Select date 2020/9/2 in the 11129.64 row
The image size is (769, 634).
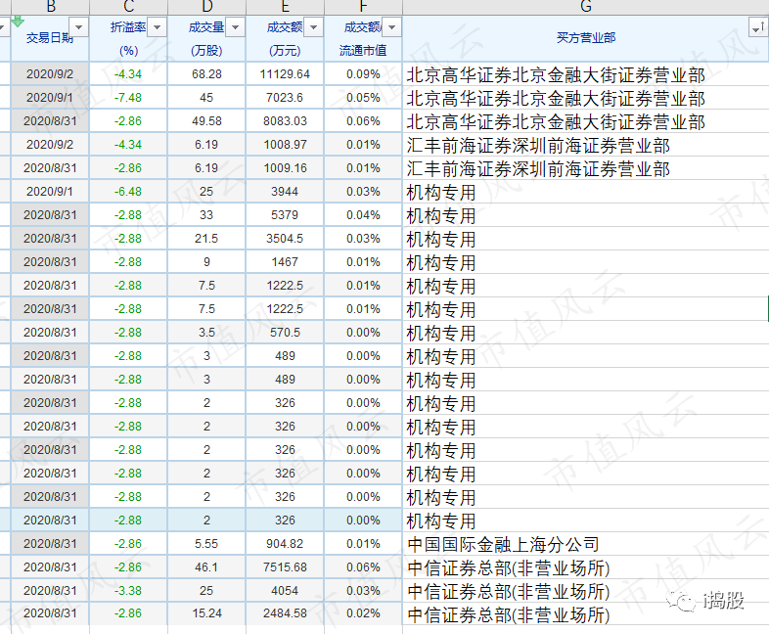pyautogui.click(x=50, y=74)
